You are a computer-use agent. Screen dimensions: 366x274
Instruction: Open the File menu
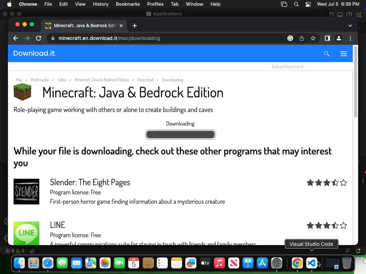pyautogui.click(x=48, y=4)
